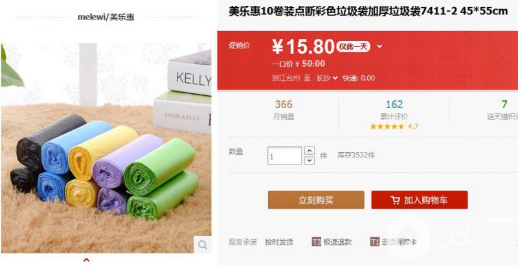Click the 按时发货 service promise link
This screenshot has height=265, width=518.
[x=279, y=242]
